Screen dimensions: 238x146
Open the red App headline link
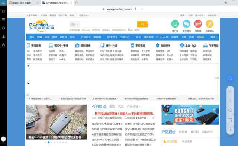[x=124, y=114]
